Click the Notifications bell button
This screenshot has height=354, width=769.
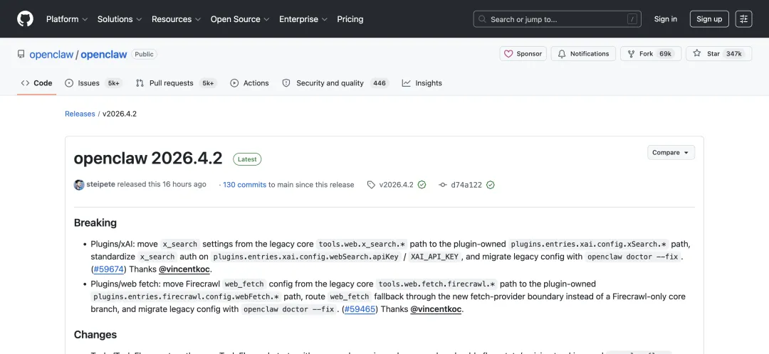point(583,54)
